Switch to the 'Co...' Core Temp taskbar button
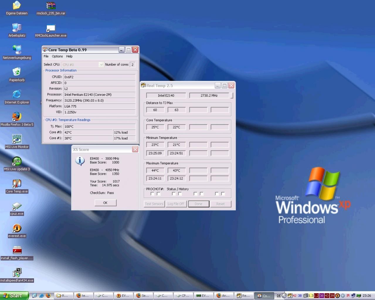 (264, 296)
